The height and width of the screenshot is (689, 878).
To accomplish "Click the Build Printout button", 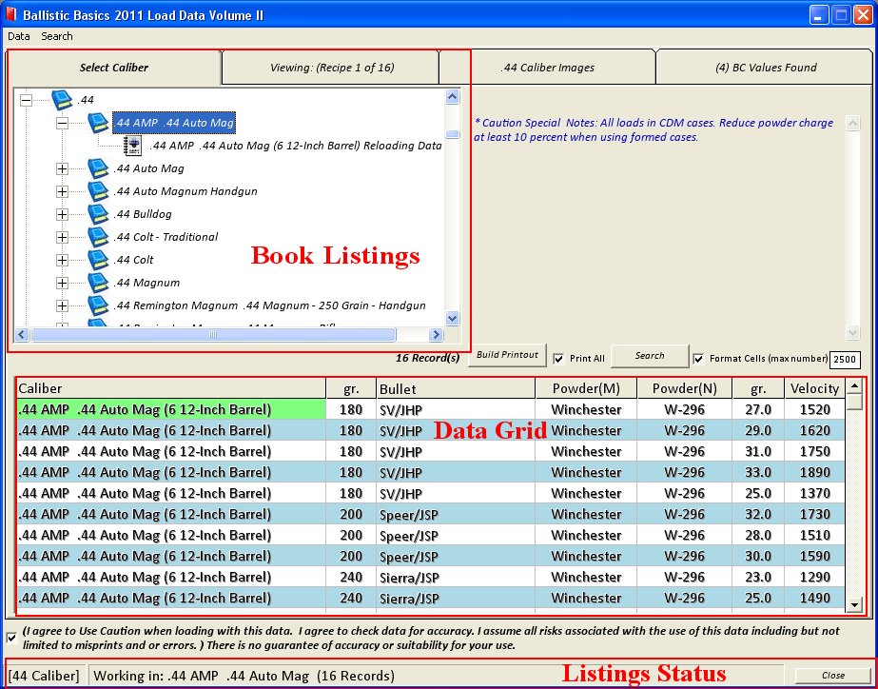I will [507, 355].
